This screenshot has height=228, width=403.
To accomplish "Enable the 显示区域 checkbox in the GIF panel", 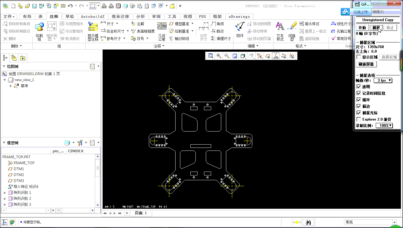I will (359, 57).
